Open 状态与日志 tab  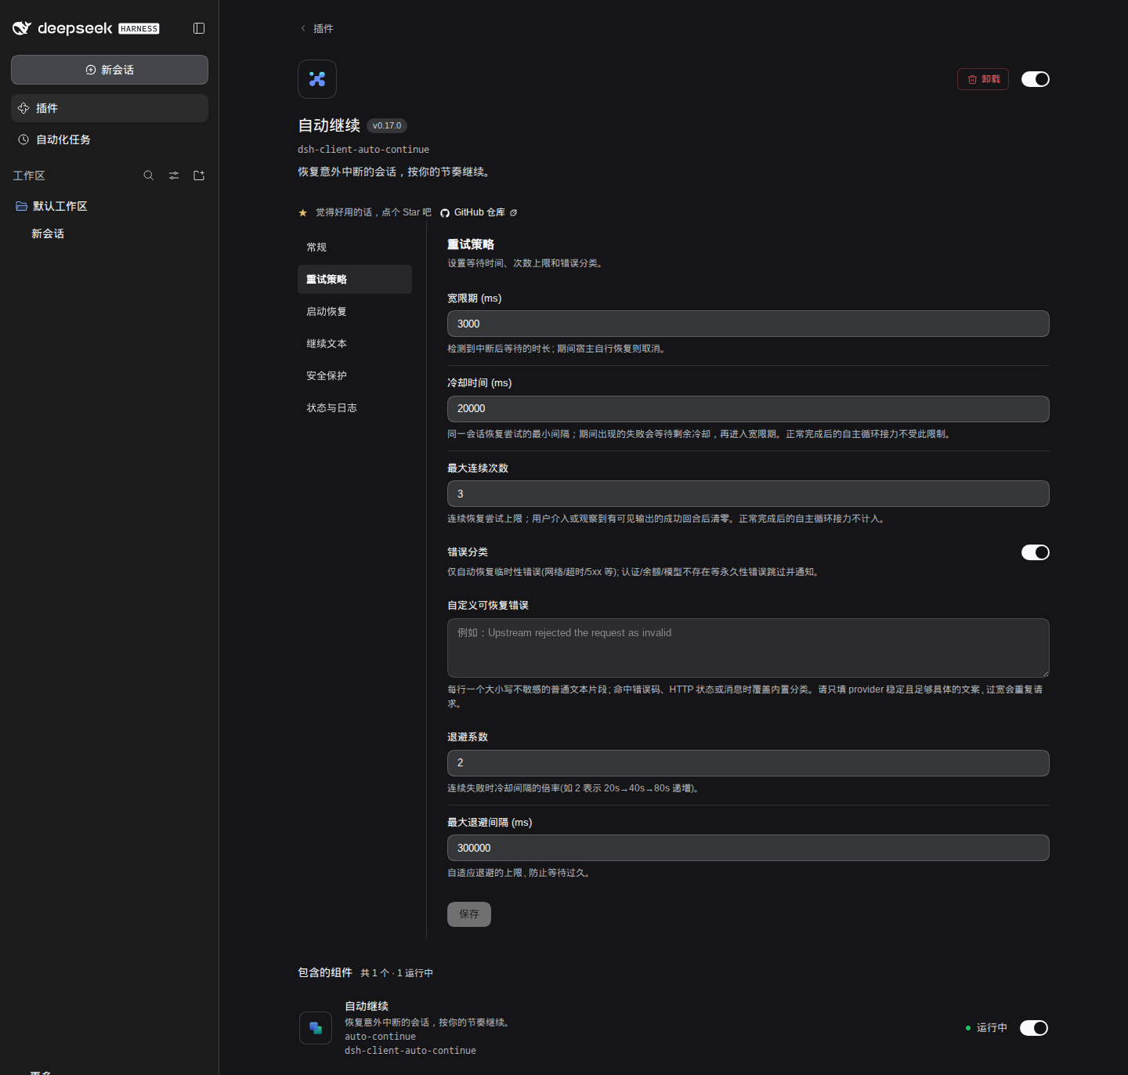[x=355, y=407]
